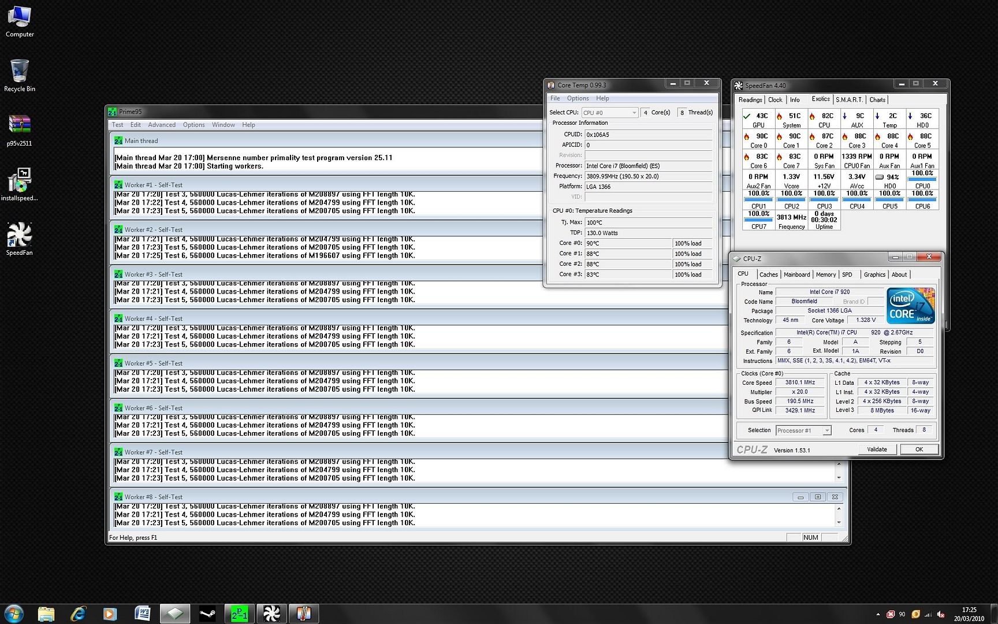Click the Main thread window icon
The image size is (998, 624).
118,140
